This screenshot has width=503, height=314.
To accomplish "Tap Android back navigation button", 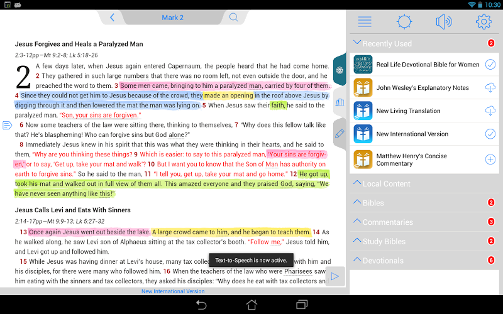I will coord(201,305).
